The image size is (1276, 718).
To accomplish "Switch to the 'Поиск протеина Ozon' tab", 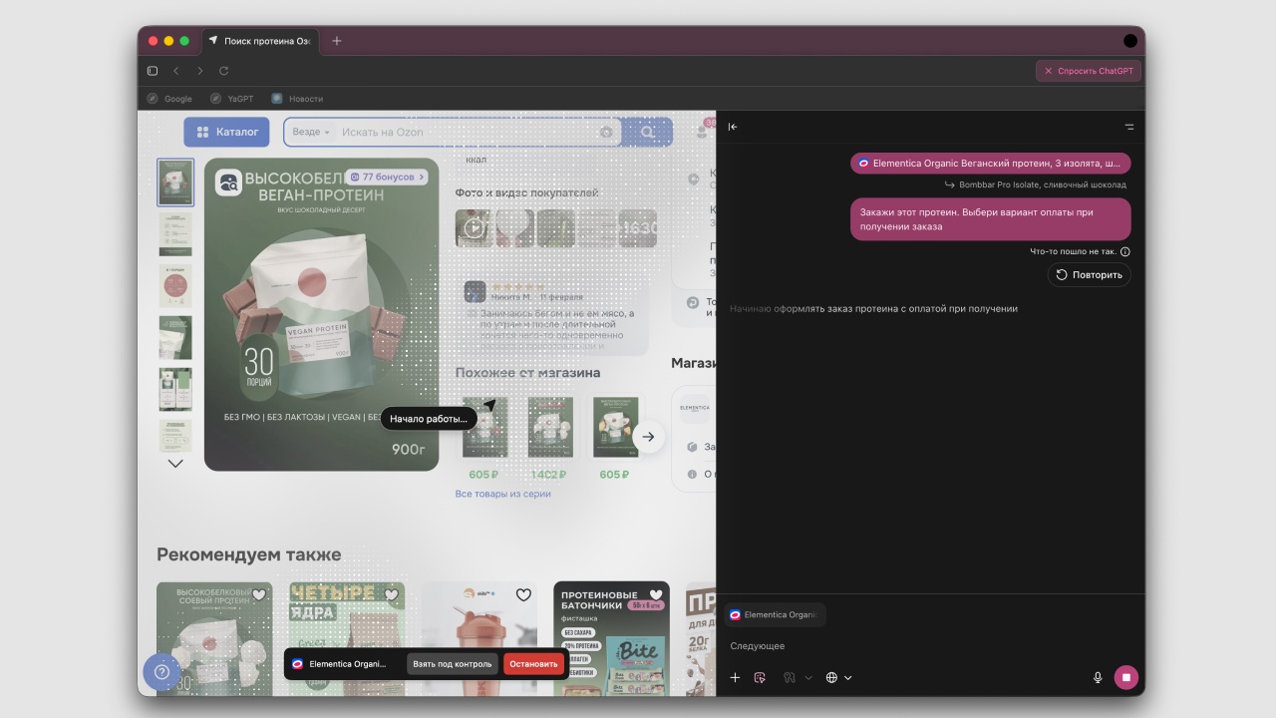I will point(259,41).
